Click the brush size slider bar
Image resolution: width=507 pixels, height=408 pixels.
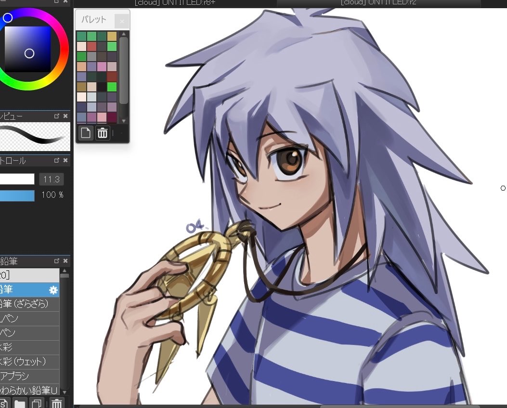17,179
